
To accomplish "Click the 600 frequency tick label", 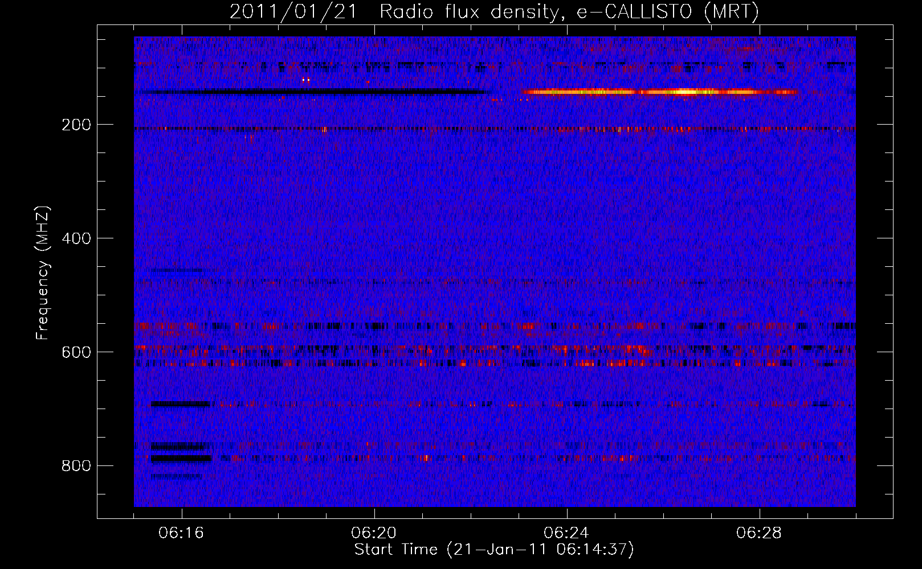I will point(76,352).
